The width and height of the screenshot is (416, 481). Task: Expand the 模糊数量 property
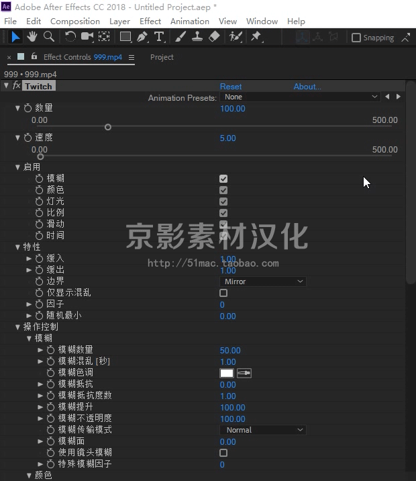[40, 350]
